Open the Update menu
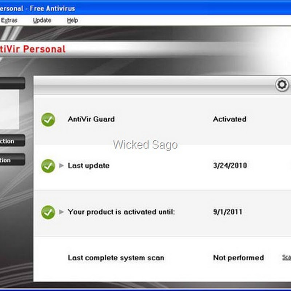This screenshot has height=291, width=291. click(x=42, y=20)
